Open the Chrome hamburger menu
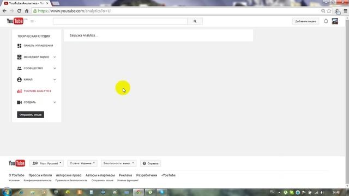 (x=345, y=11)
